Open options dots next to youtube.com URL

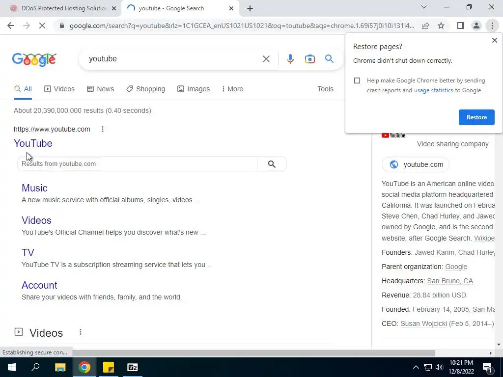pos(102,129)
